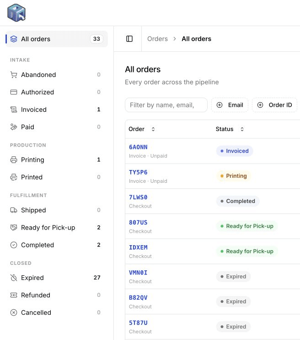
Task: Open the Invoiced orders view
Action: (x=57, y=110)
